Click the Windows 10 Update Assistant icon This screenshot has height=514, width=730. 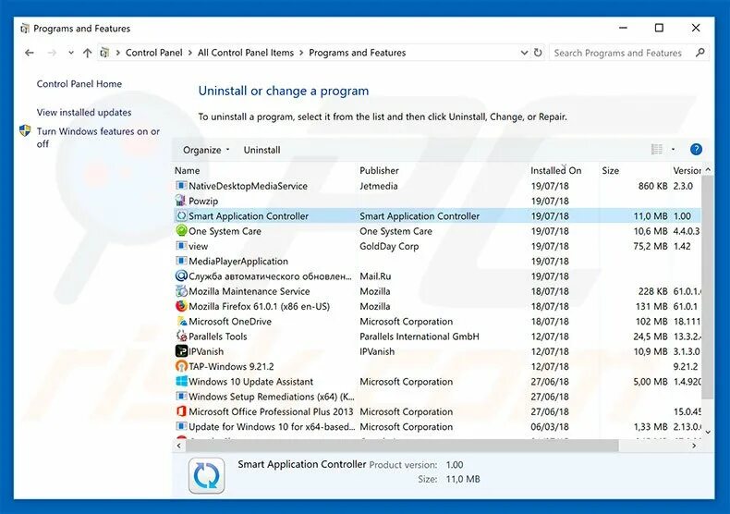(x=181, y=381)
